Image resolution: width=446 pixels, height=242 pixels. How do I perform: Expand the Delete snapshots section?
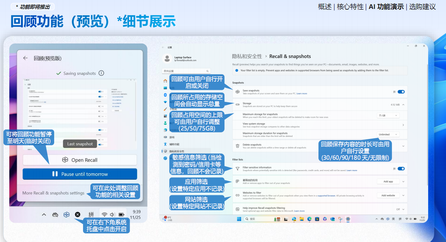[x=403, y=146]
